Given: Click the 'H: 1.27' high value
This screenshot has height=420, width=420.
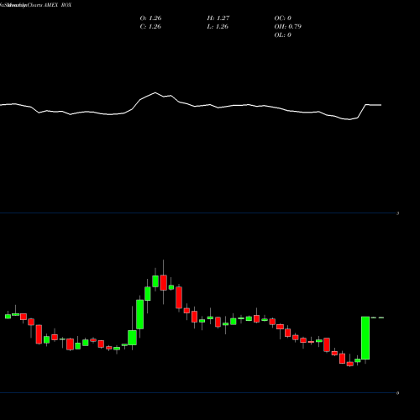Looking at the screenshot, I should [218, 18].
